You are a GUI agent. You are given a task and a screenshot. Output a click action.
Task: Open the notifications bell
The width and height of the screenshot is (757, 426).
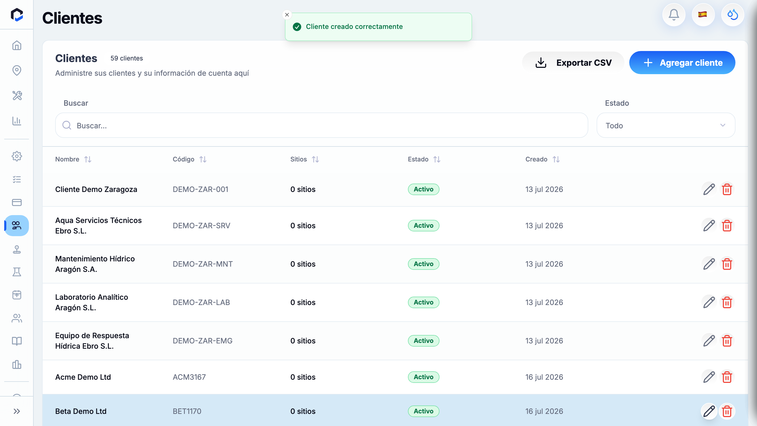coord(673,15)
